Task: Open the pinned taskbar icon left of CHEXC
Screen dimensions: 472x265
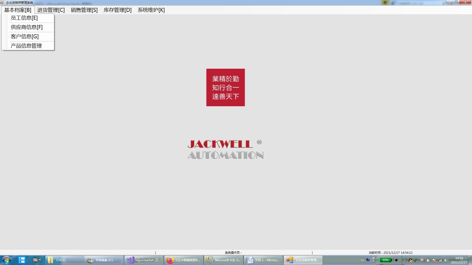Action: 37,260
